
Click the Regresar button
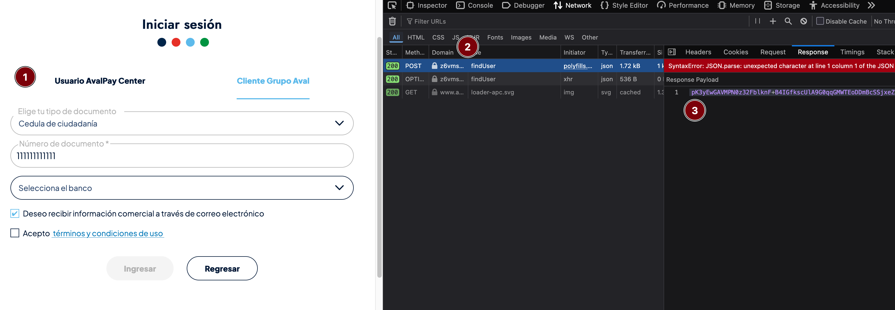(222, 268)
